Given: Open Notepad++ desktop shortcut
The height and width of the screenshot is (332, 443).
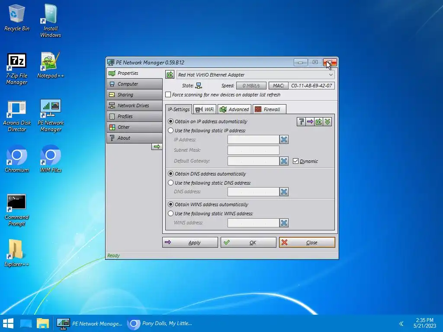Looking at the screenshot, I should (51, 65).
